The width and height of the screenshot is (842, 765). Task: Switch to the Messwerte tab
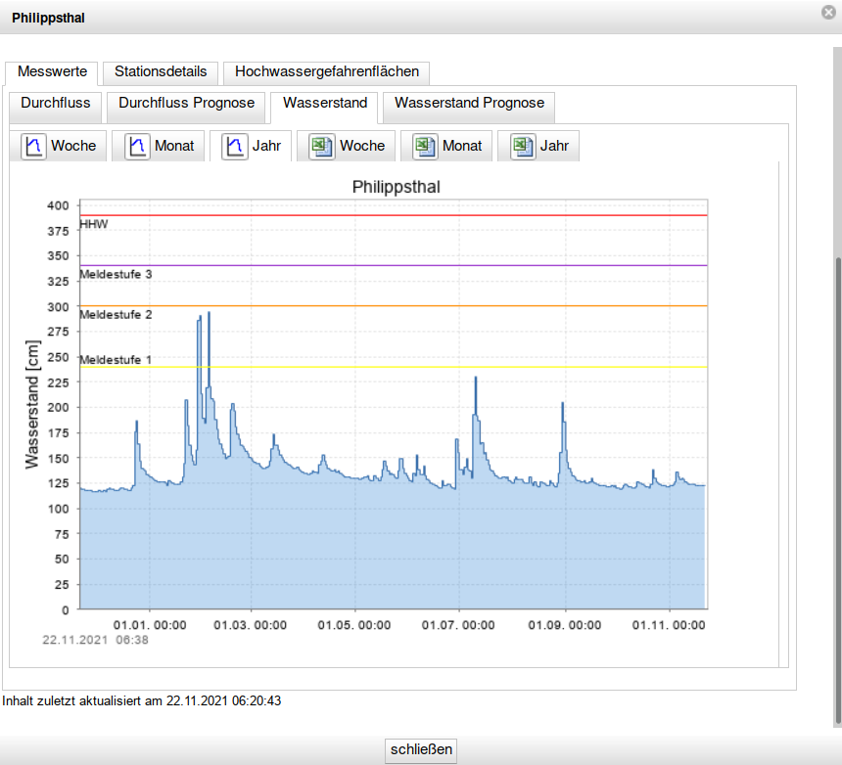pos(52,71)
